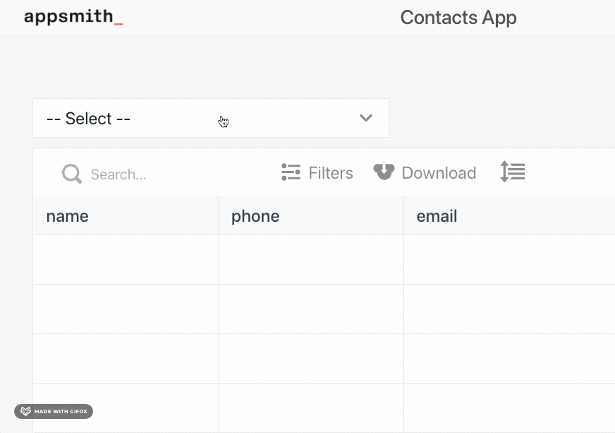Select the first row name cell
Image resolution: width=615 pixels, height=433 pixels.
[126, 260]
